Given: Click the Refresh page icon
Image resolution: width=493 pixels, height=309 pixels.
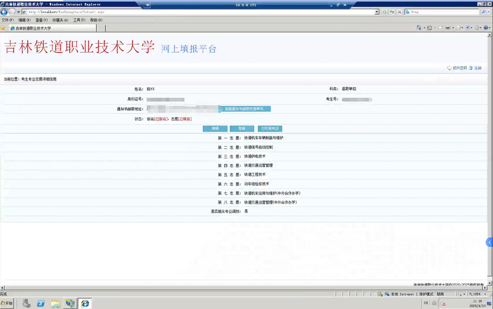Looking at the screenshot, I should [392, 12].
